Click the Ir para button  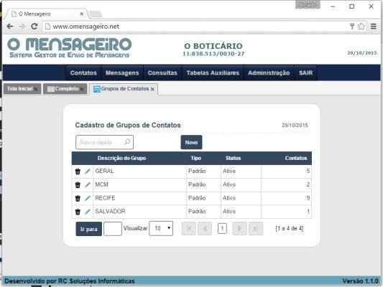[x=89, y=229]
